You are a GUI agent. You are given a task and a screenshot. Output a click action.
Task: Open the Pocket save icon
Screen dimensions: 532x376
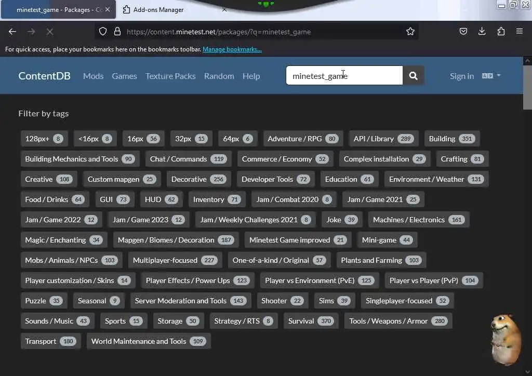[463, 32]
